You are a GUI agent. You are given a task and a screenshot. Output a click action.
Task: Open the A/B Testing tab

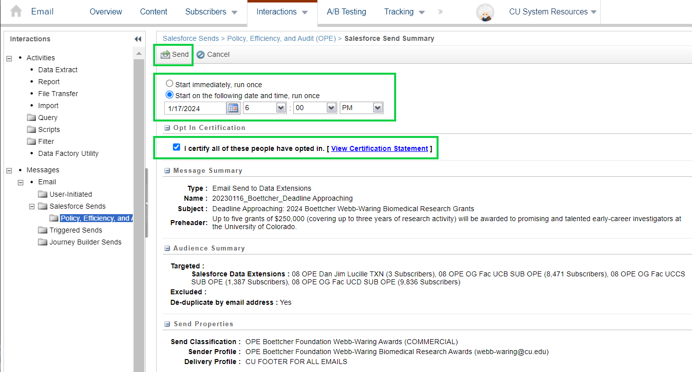click(x=346, y=12)
